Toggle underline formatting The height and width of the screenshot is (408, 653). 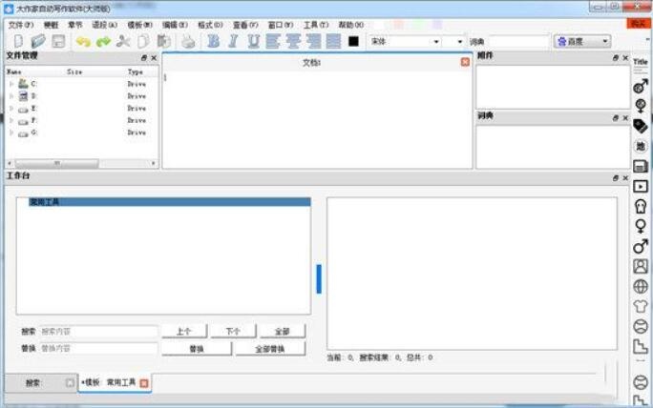[253, 41]
